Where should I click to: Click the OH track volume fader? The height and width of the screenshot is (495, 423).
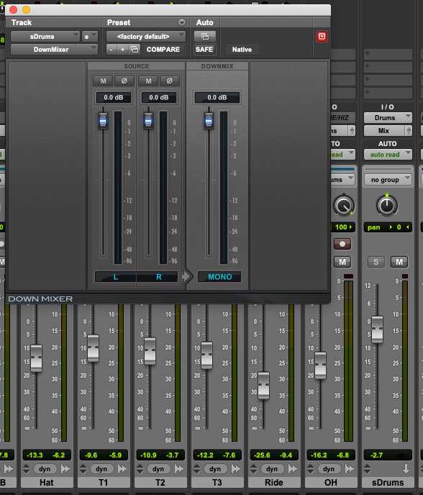click(320, 365)
